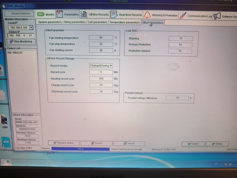The height and width of the screenshot is (178, 237).
Task: Click the Primary Protection value field
Action: (x=180, y=45)
